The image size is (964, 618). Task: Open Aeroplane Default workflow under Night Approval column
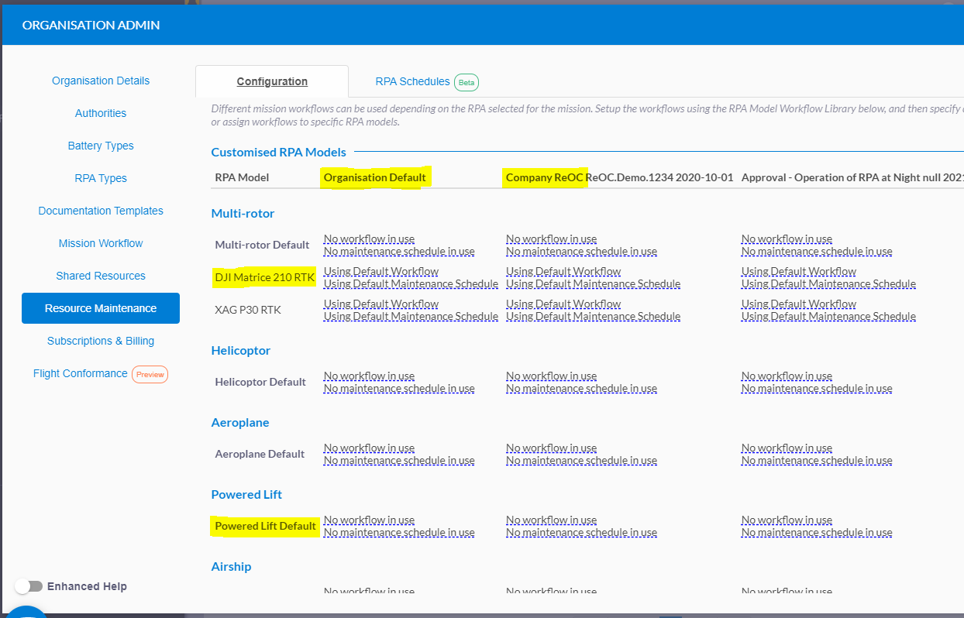[787, 448]
